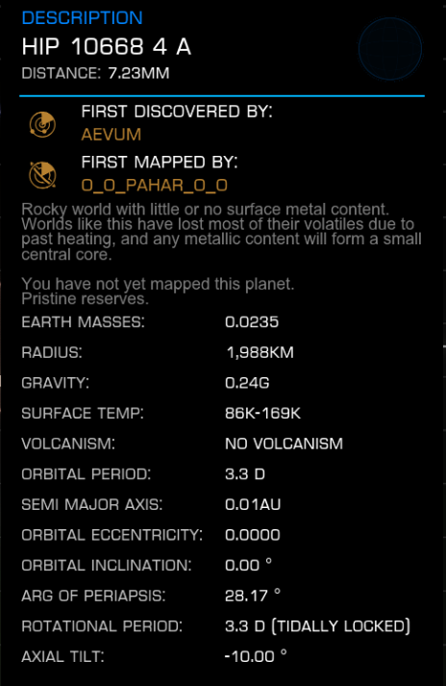Click the First Mapped surface-scan icon

[x=42, y=175]
